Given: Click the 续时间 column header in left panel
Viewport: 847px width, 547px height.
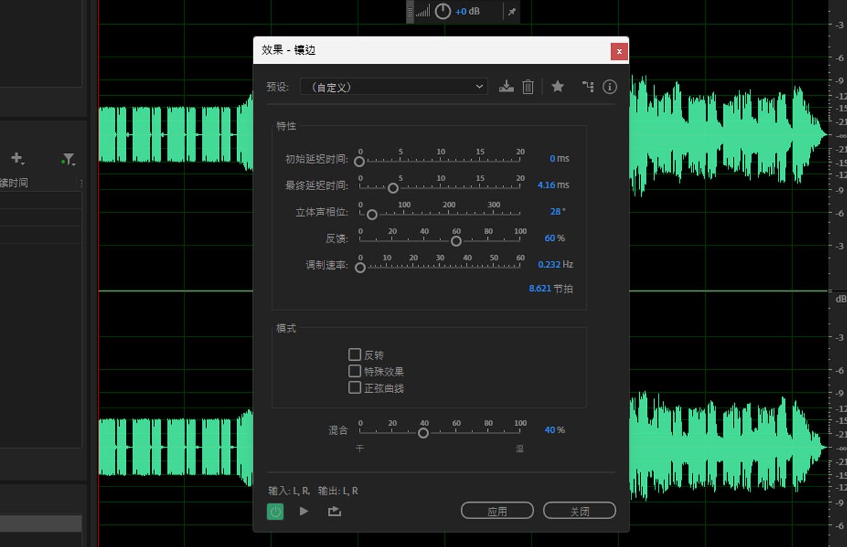Looking at the screenshot, I should click(14, 182).
